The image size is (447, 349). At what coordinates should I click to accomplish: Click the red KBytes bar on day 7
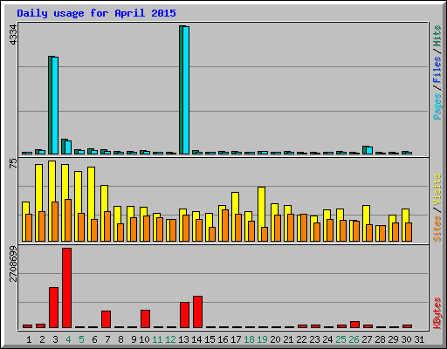106,319
